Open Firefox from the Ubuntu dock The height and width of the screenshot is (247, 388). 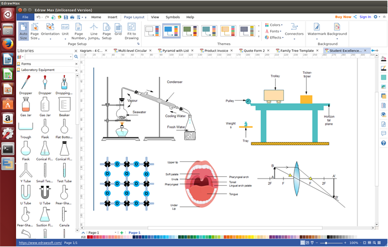coord(8,44)
